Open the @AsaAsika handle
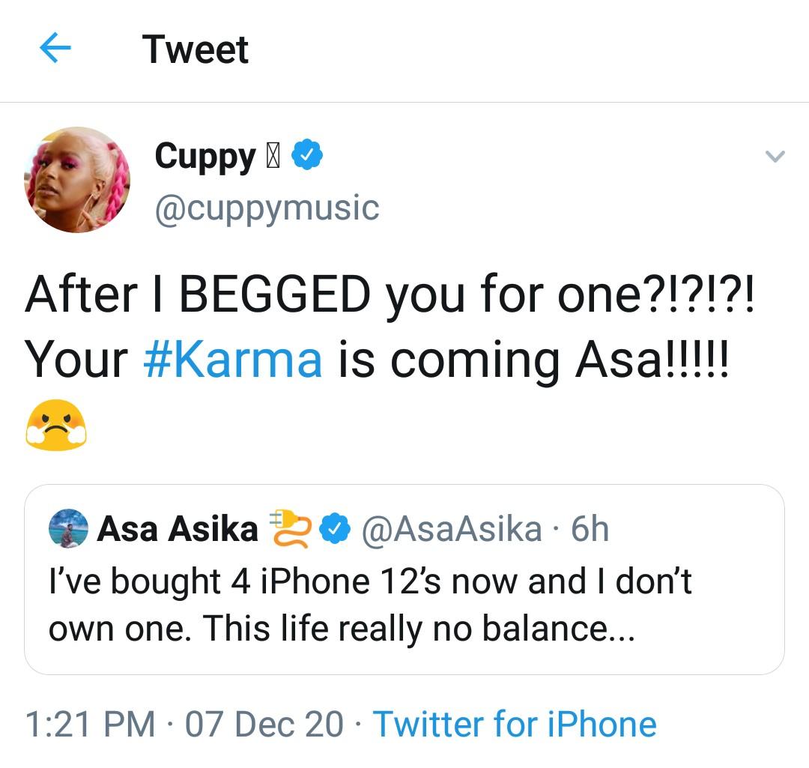The image size is (809, 768). click(452, 529)
